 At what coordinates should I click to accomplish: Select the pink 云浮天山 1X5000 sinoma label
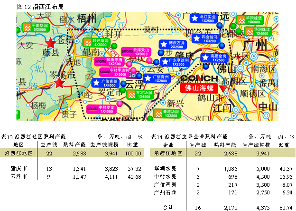click(x=136, y=52)
